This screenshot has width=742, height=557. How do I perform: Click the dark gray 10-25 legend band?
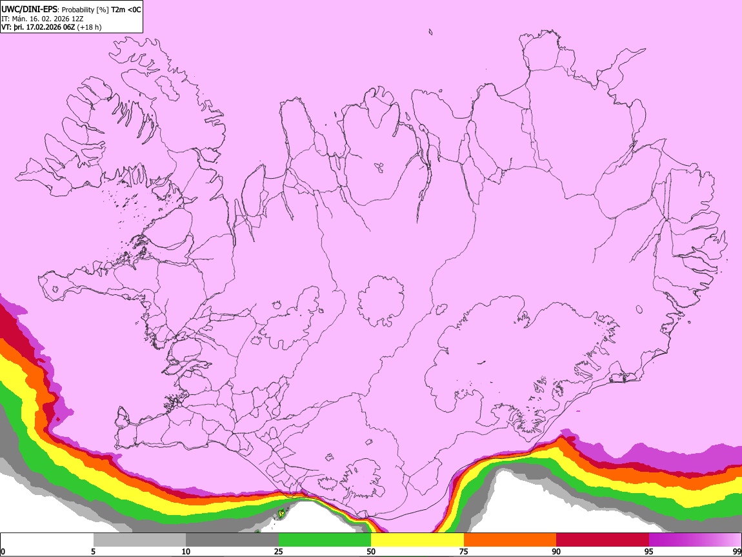[232, 540]
